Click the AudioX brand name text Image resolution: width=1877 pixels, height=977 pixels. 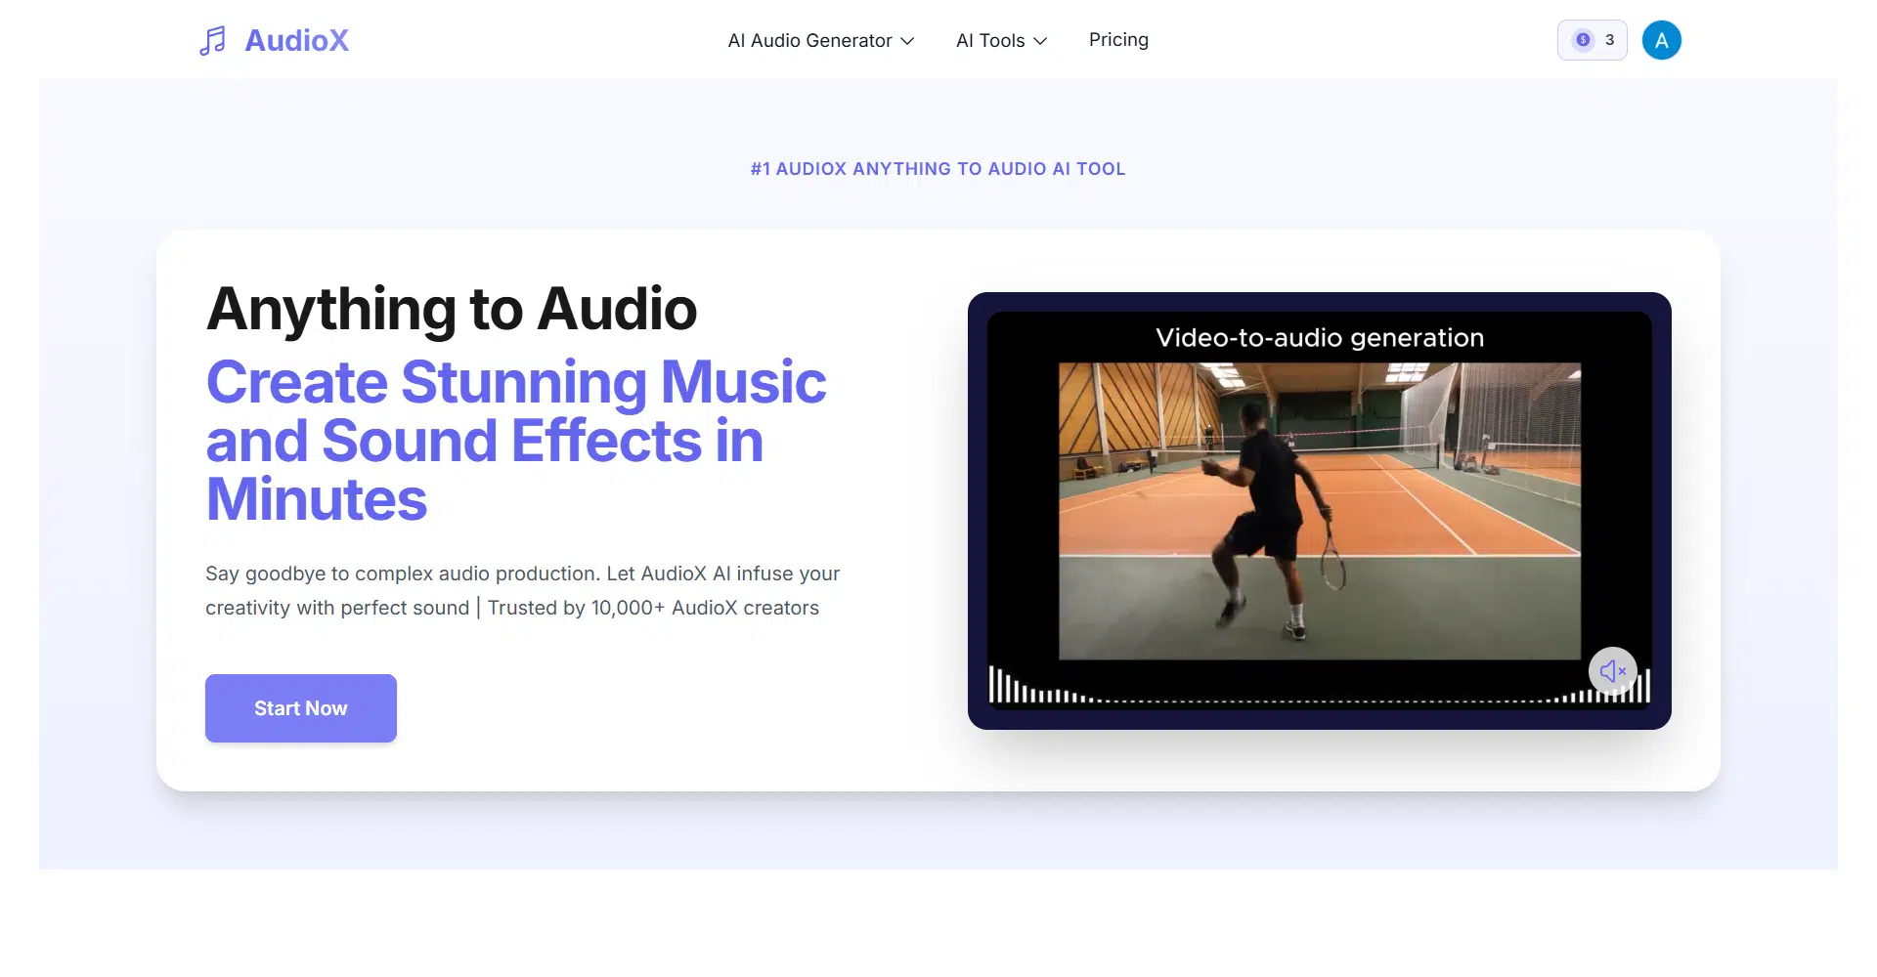pos(296,41)
